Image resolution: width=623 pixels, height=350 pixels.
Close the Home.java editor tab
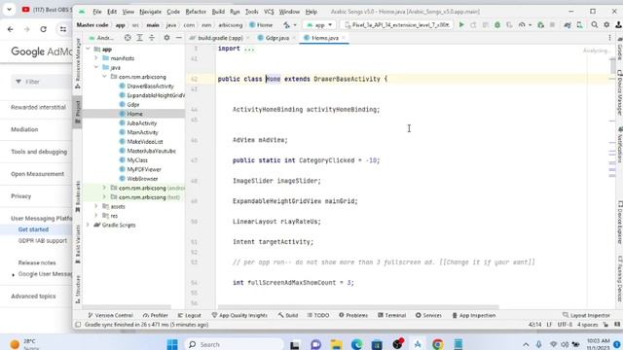(x=344, y=38)
